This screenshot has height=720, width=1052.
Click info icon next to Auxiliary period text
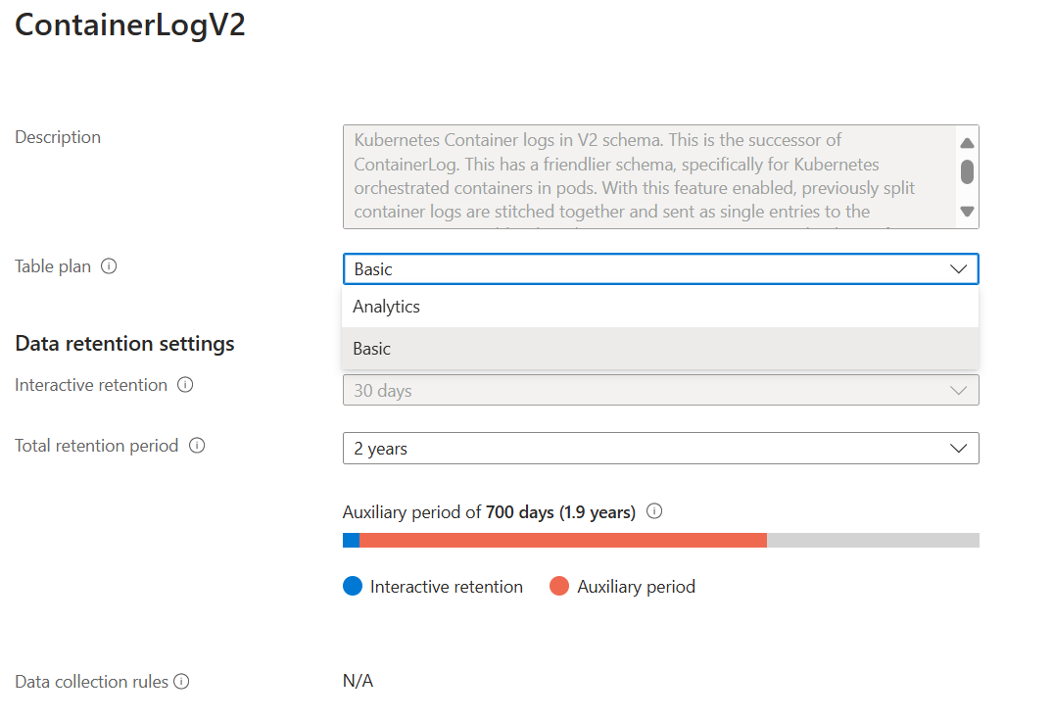click(655, 511)
